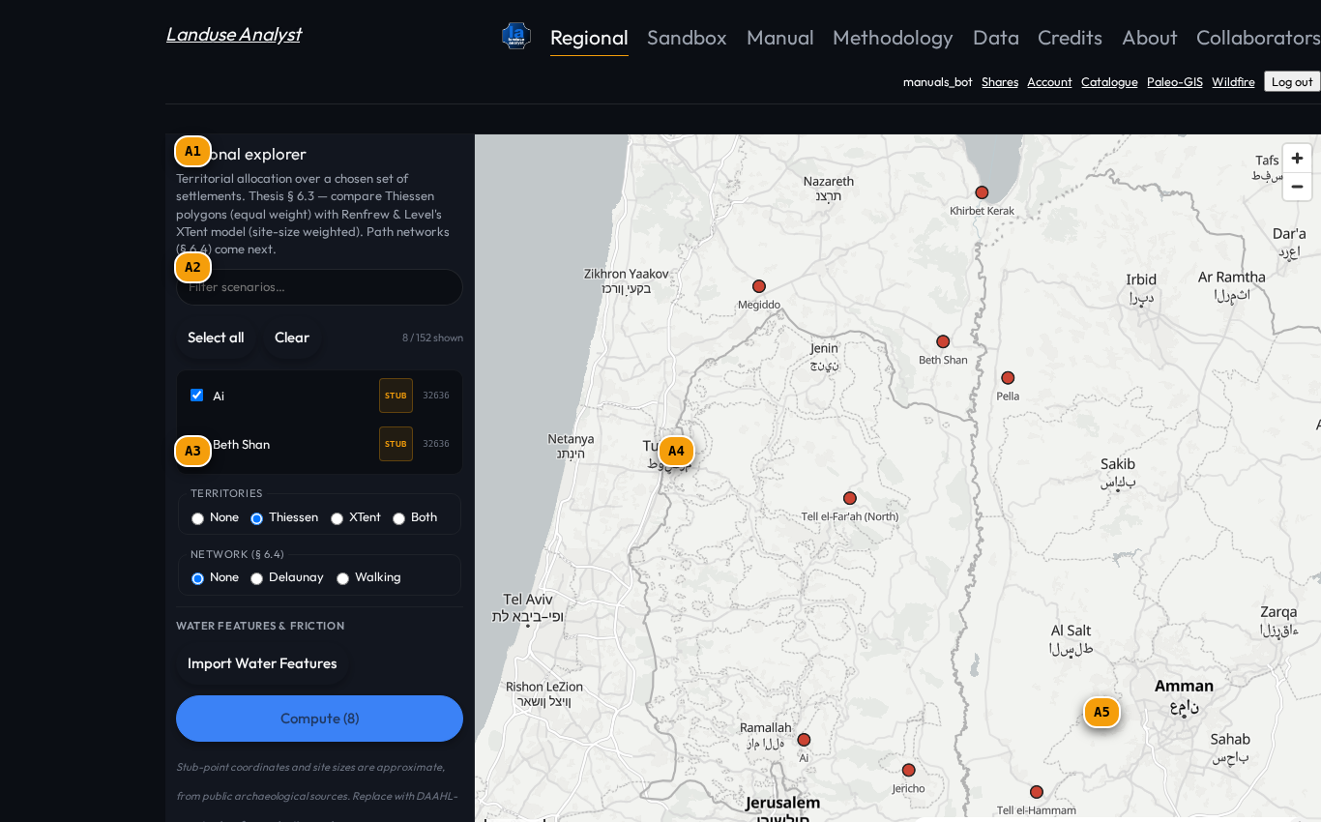Click the Beth Shan scenario row label
Viewport: 1321px width, 822px height.
pyautogui.click(x=241, y=445)
